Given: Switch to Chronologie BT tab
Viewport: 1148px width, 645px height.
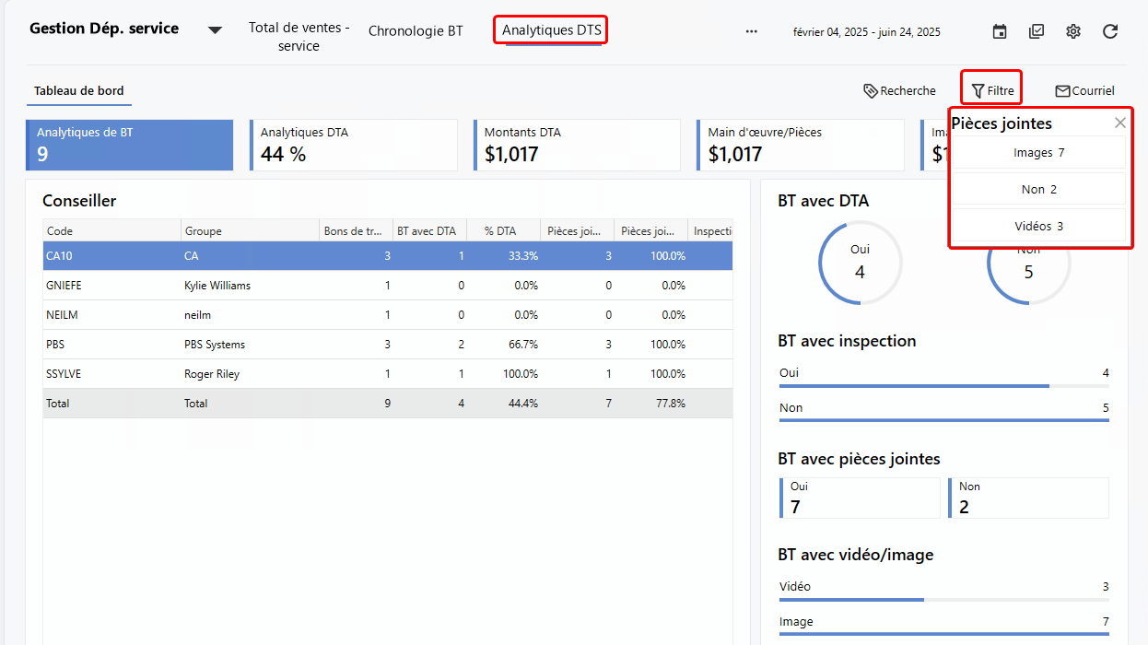Looking at the screenshot, I should pyautogui.click(x=416, y=30).
